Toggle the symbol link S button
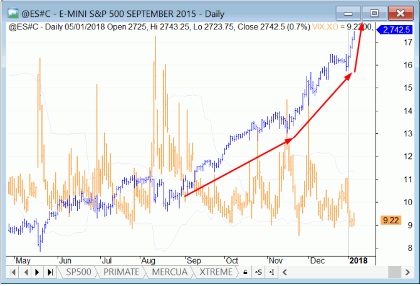 [258, 272]
